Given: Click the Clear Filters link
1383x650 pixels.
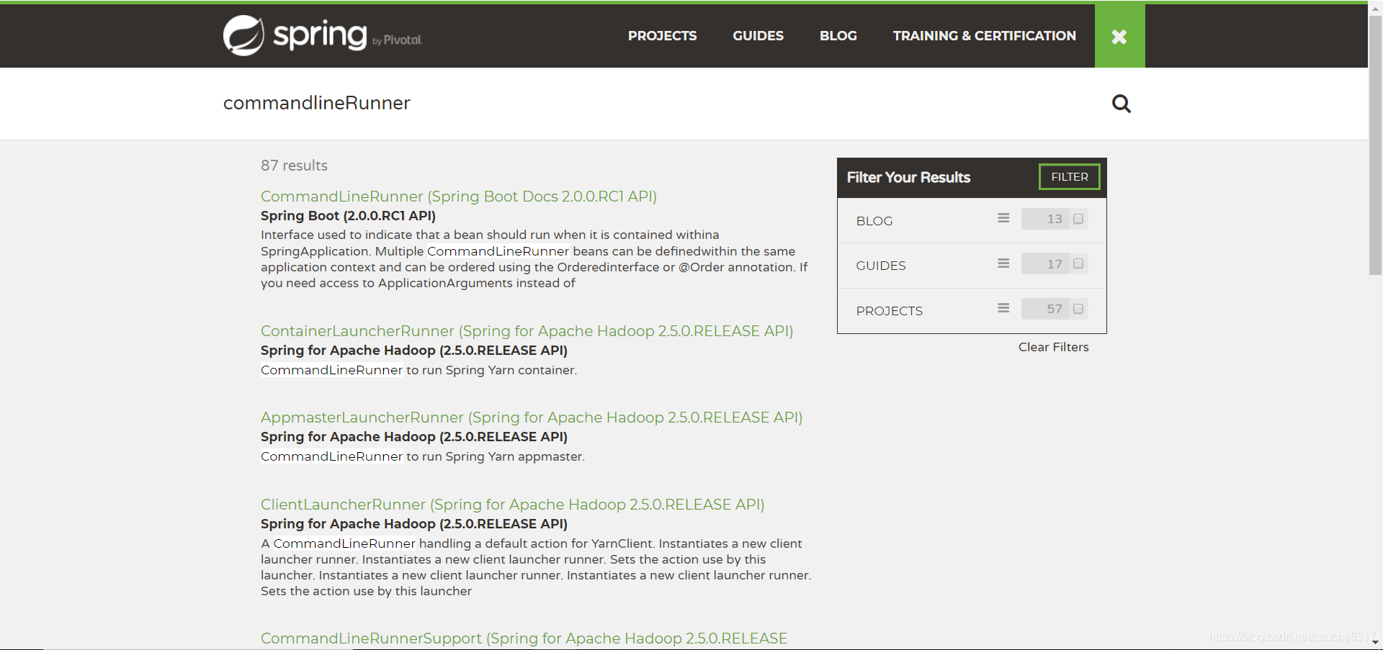Looking at the screenshot, I should (1053, 347).
